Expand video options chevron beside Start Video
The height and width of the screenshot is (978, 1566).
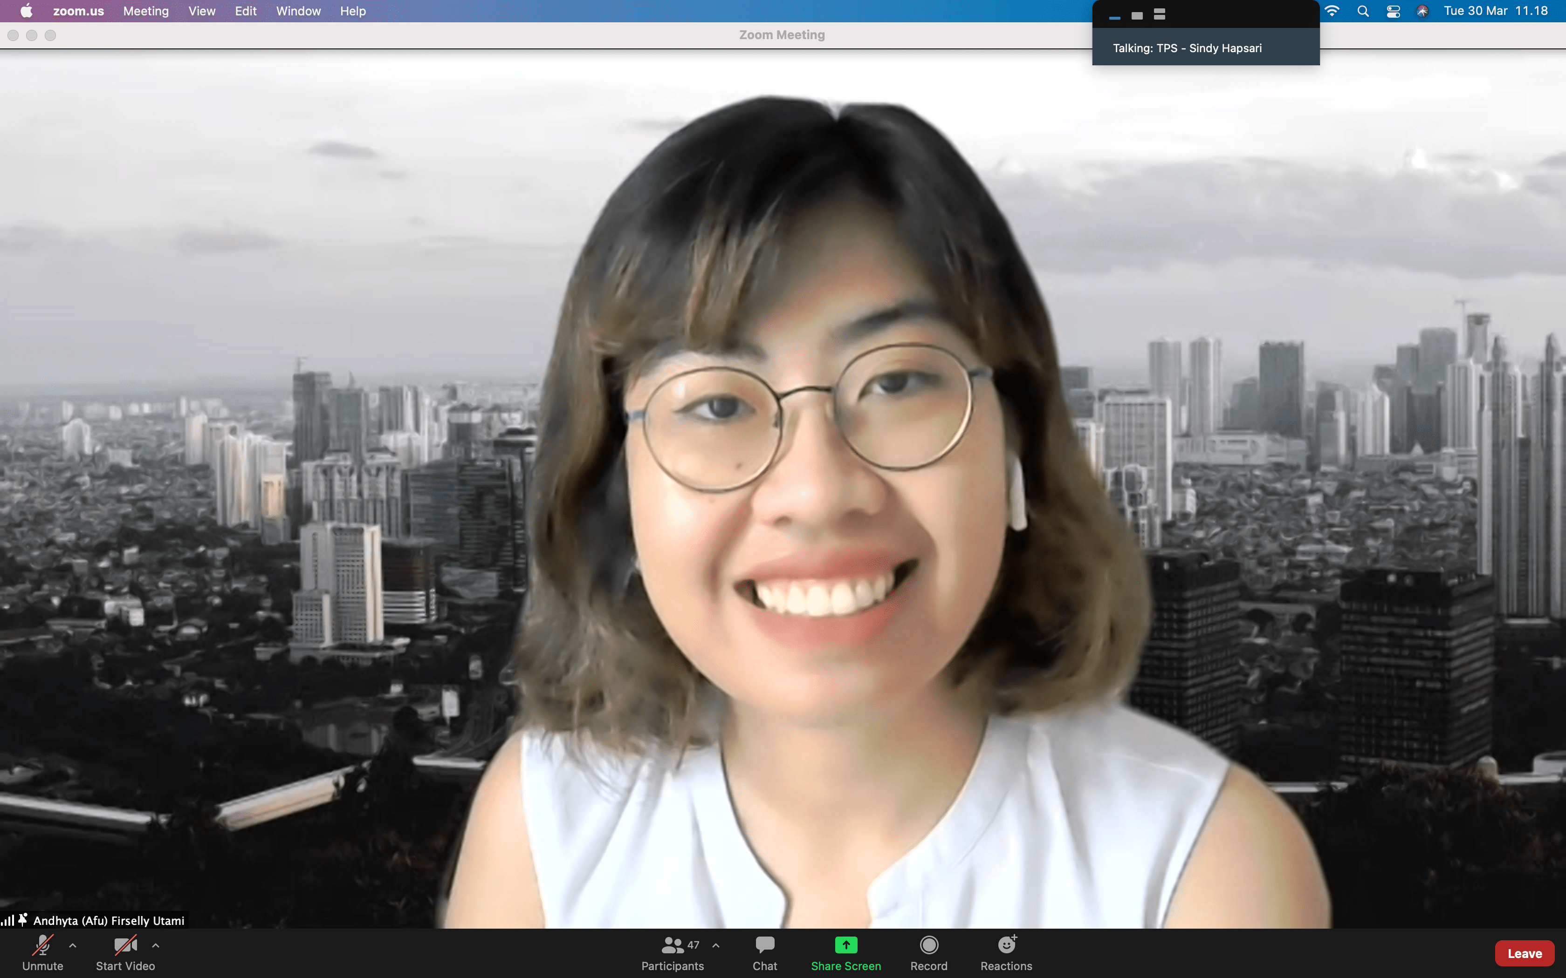(x=155, y=946)
